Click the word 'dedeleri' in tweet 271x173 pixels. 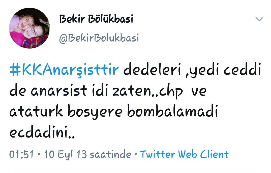coord(152,70)
